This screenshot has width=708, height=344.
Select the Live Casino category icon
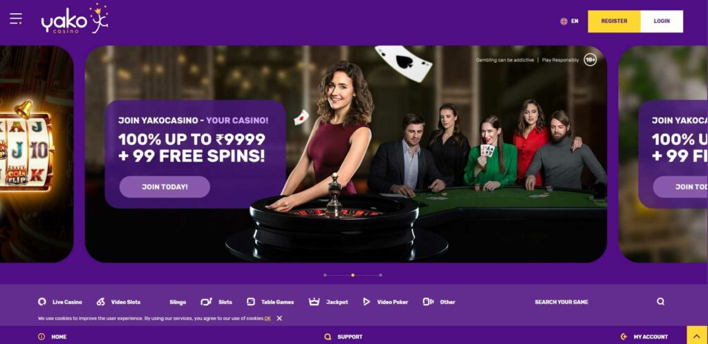[x=42, y=302]
